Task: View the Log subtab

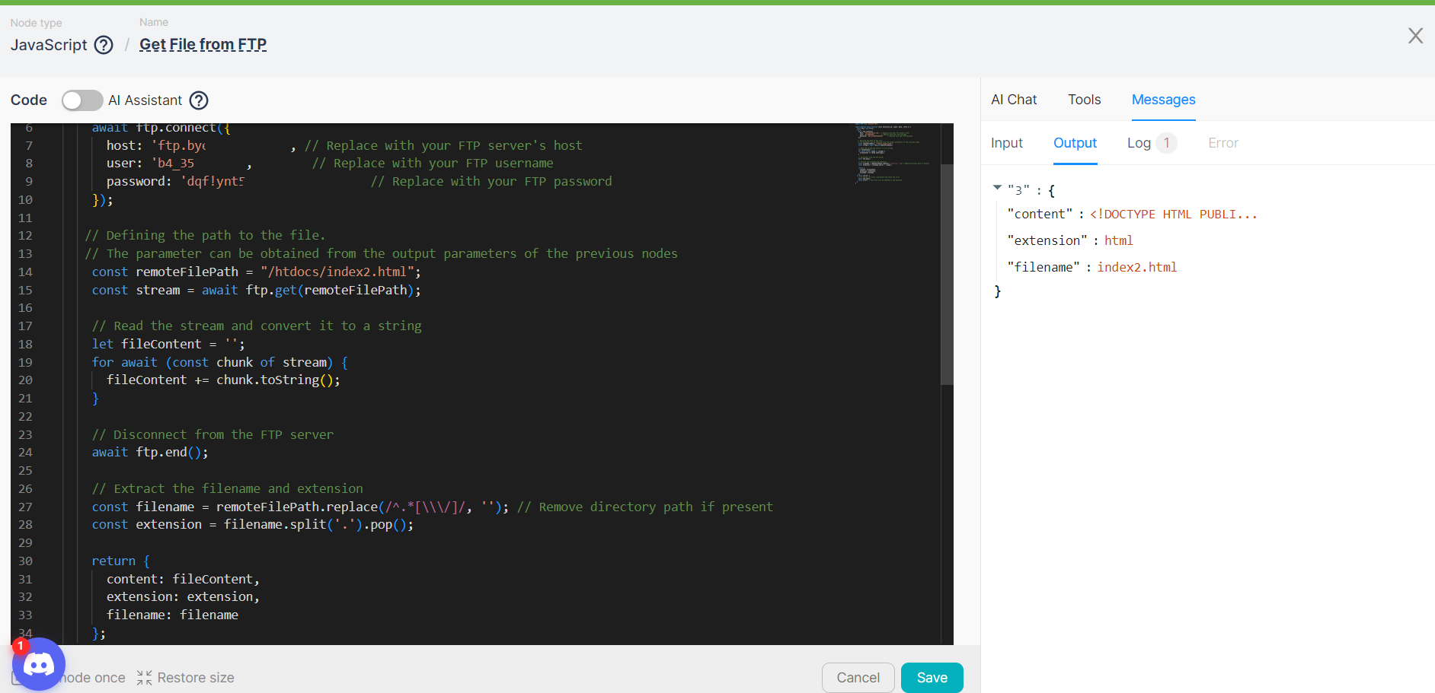Action: [x=1139, y=143]
